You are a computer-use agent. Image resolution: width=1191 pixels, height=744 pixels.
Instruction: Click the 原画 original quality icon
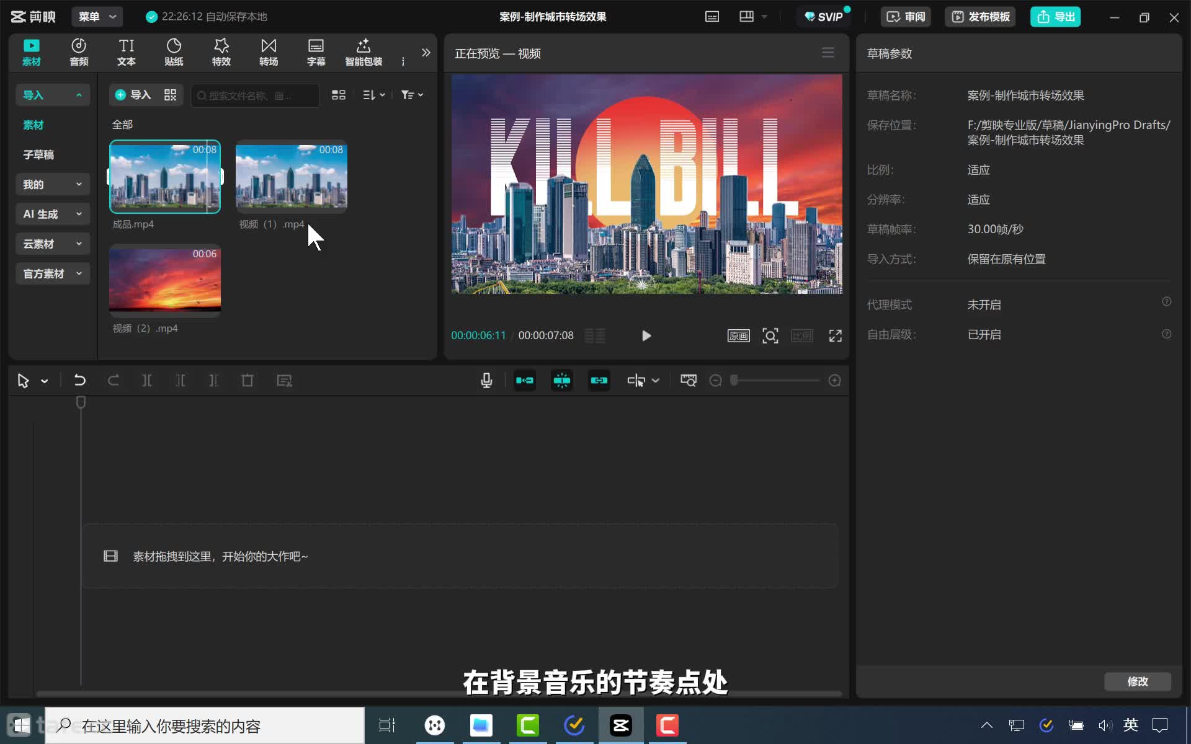(738, 335)
